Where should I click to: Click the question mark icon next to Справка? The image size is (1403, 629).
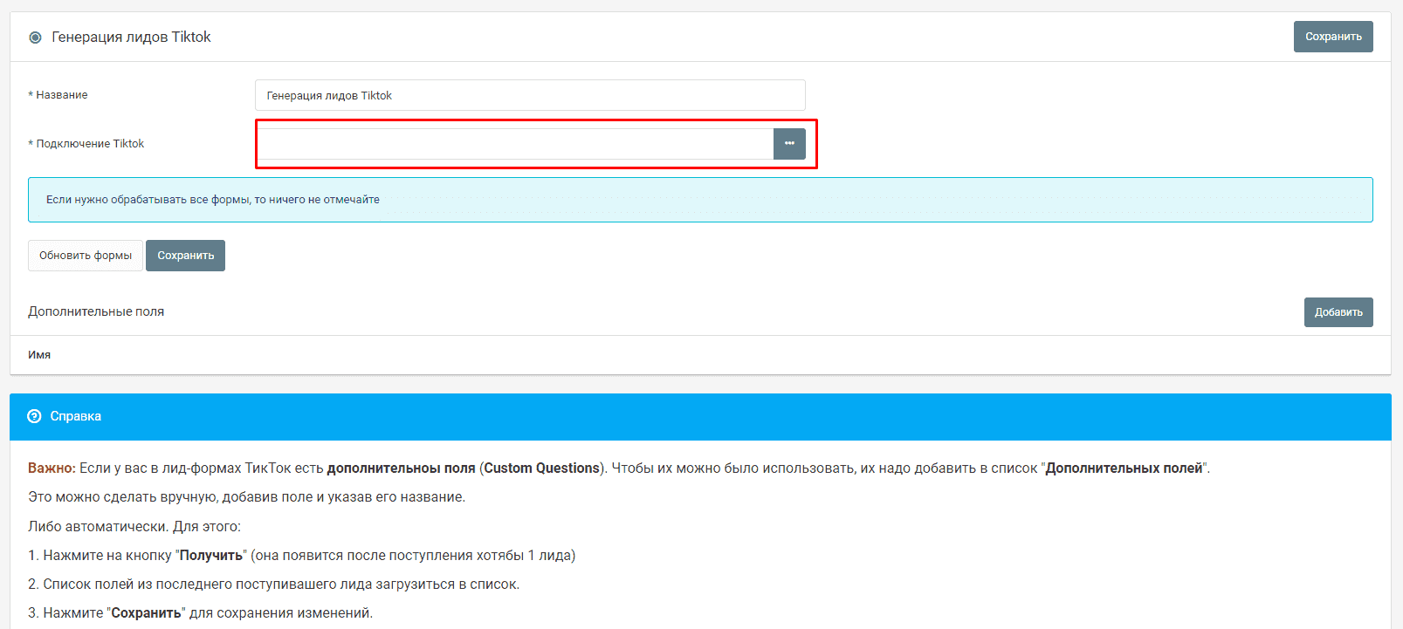35,416
